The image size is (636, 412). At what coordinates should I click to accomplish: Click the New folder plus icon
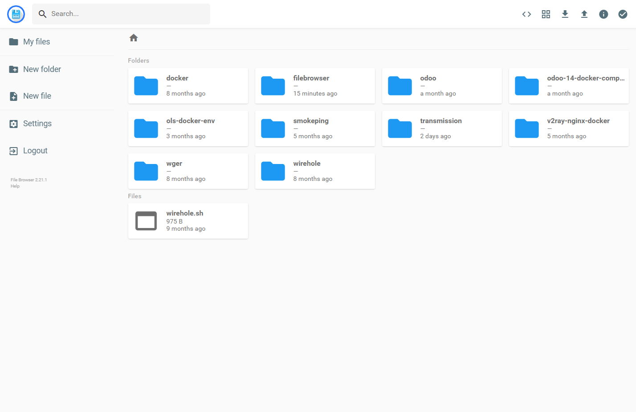pyautogui.click(x=14, y=69)
